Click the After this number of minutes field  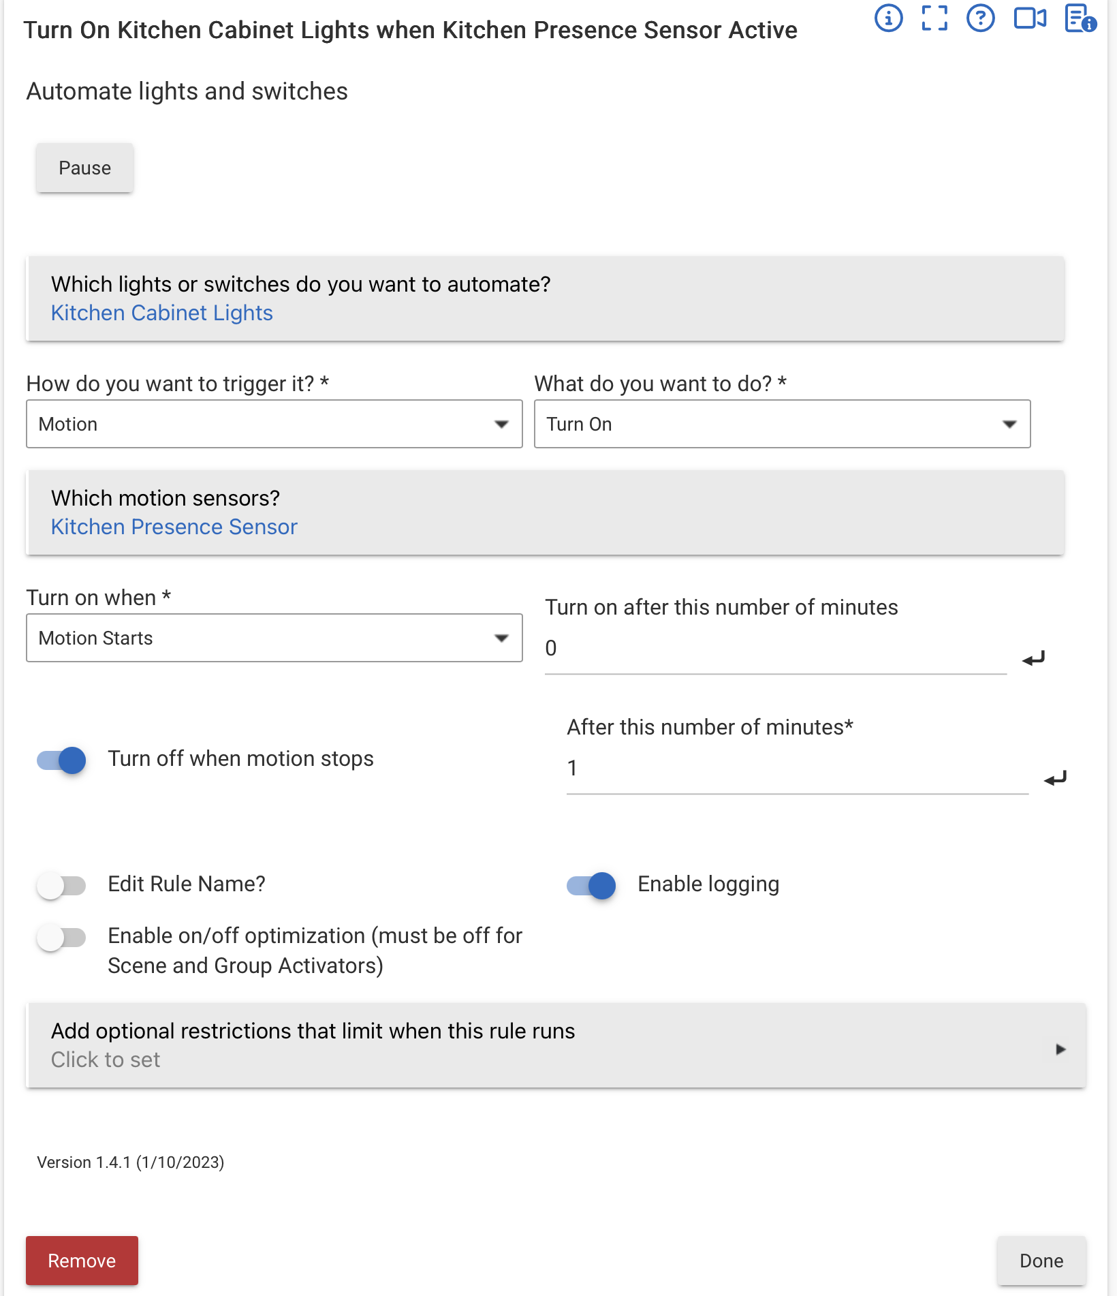[x=797, y=769]
